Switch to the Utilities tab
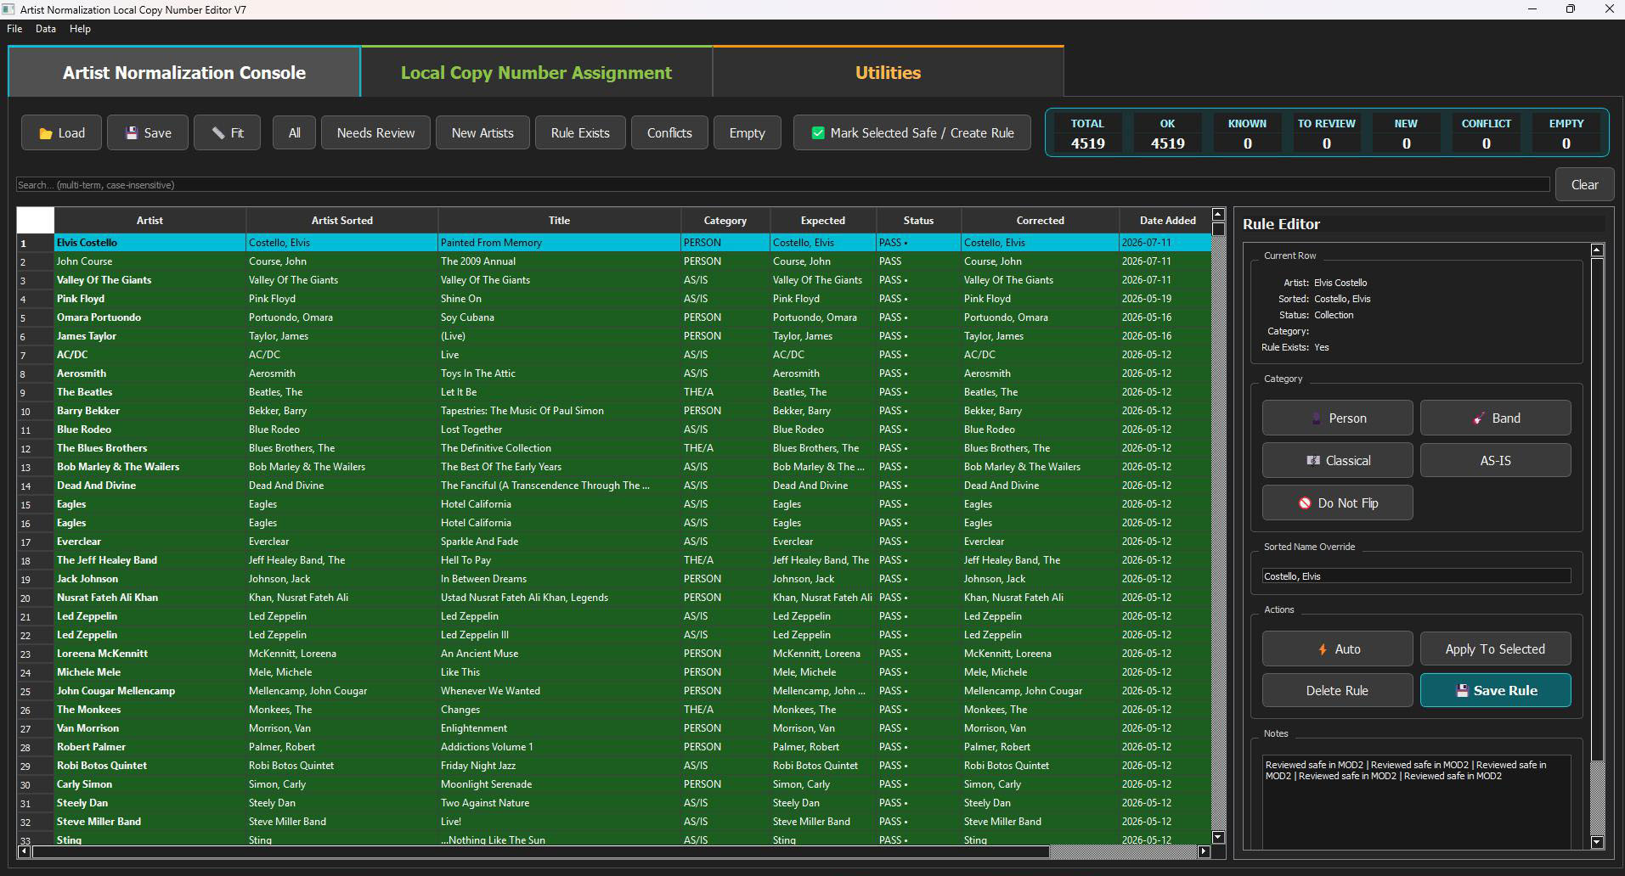 pos(888,72)
